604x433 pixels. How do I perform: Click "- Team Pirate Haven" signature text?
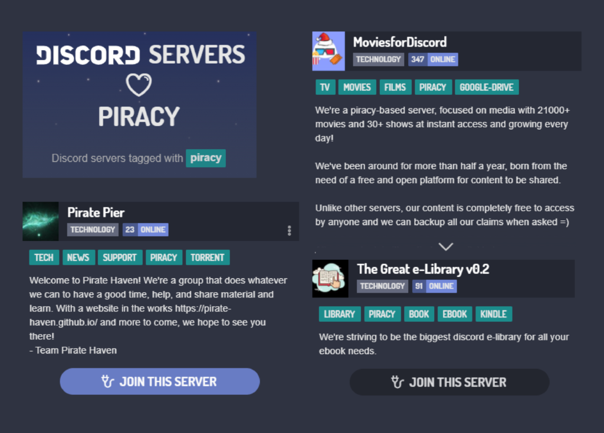point(73,351)
